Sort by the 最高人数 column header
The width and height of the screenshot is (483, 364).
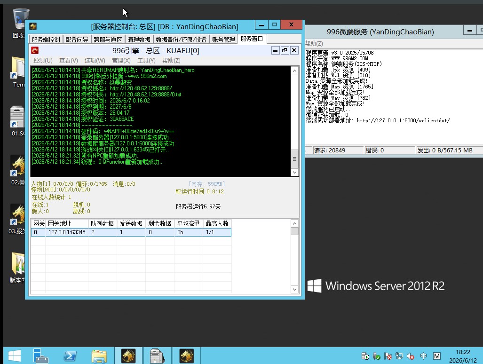click(x=217, y=223)
